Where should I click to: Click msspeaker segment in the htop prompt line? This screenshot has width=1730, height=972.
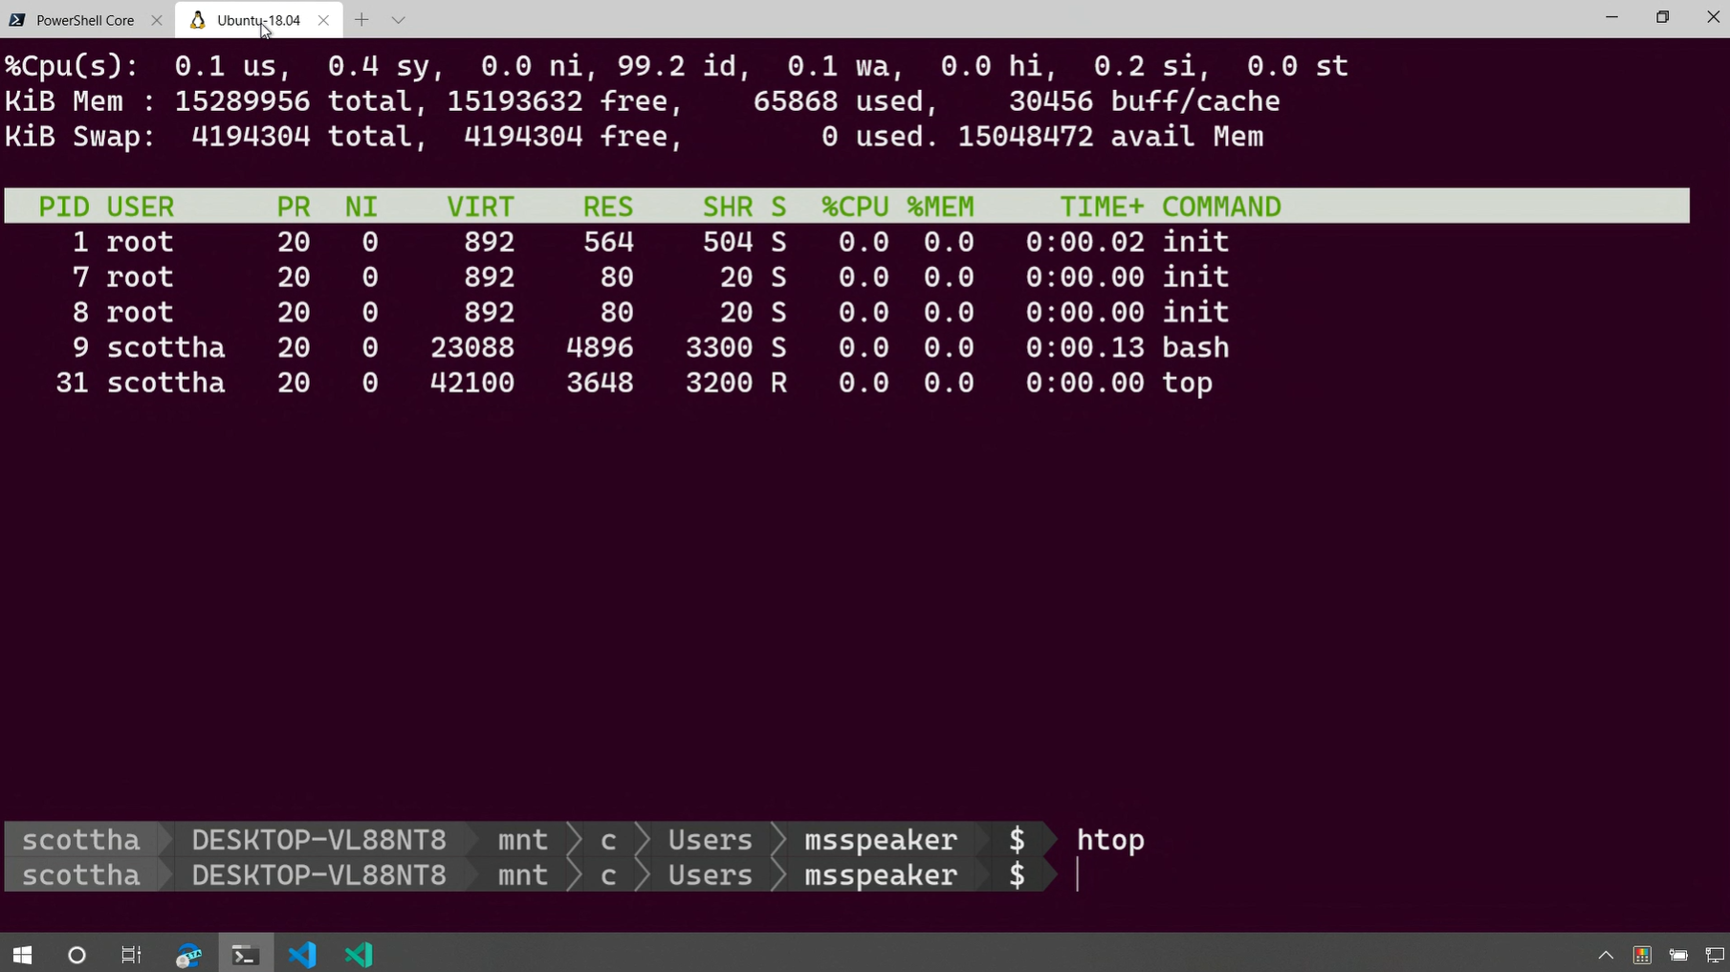881,840
